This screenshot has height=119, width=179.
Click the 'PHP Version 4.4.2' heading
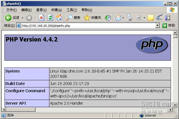coord(32,40)
